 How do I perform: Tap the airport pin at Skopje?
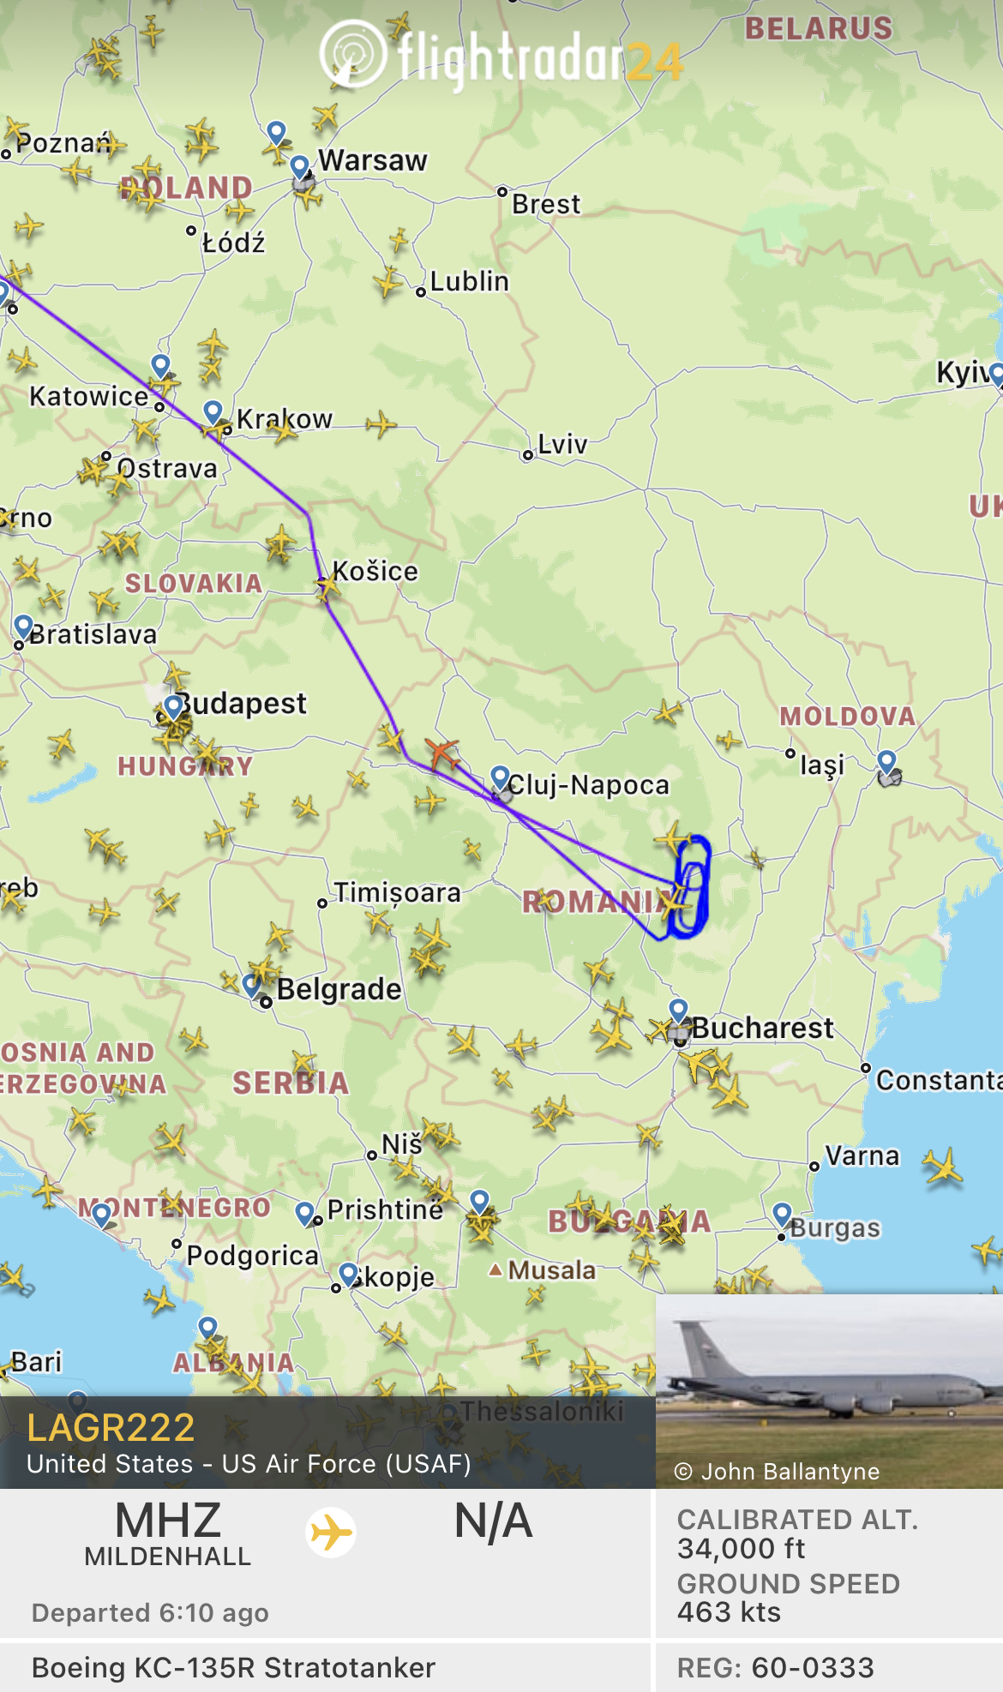click(348, 1275)
